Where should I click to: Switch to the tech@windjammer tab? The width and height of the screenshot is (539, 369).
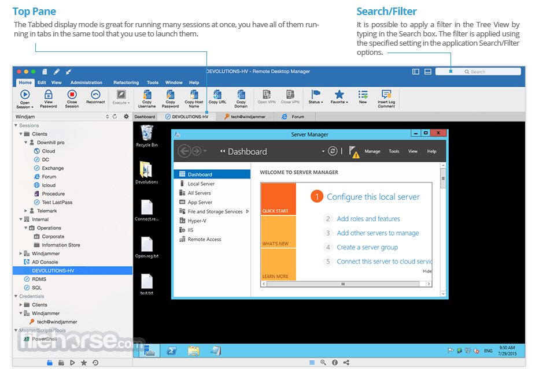tap(245, 117)
